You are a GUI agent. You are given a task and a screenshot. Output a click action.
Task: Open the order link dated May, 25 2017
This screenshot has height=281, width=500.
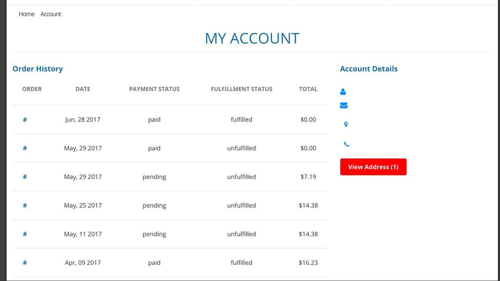tap(25, 205)
